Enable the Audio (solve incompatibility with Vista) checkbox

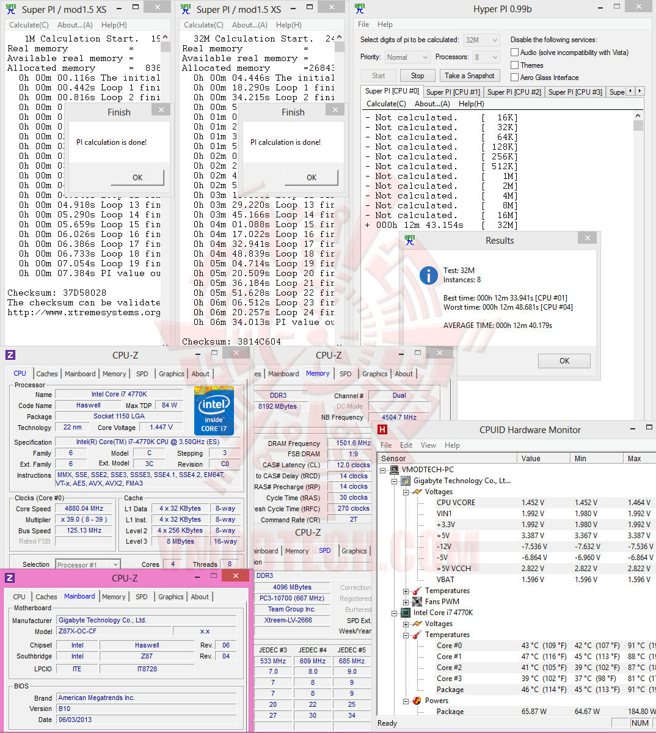coord(515,53)
